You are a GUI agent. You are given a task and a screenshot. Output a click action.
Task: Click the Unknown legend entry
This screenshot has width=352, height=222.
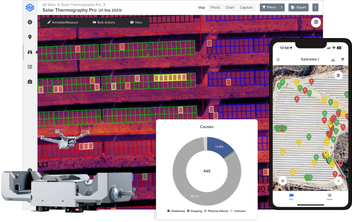click(238, 211)
